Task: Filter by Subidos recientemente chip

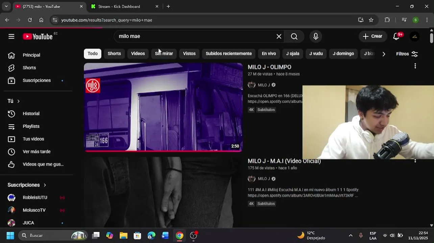Action: point(228,53)
